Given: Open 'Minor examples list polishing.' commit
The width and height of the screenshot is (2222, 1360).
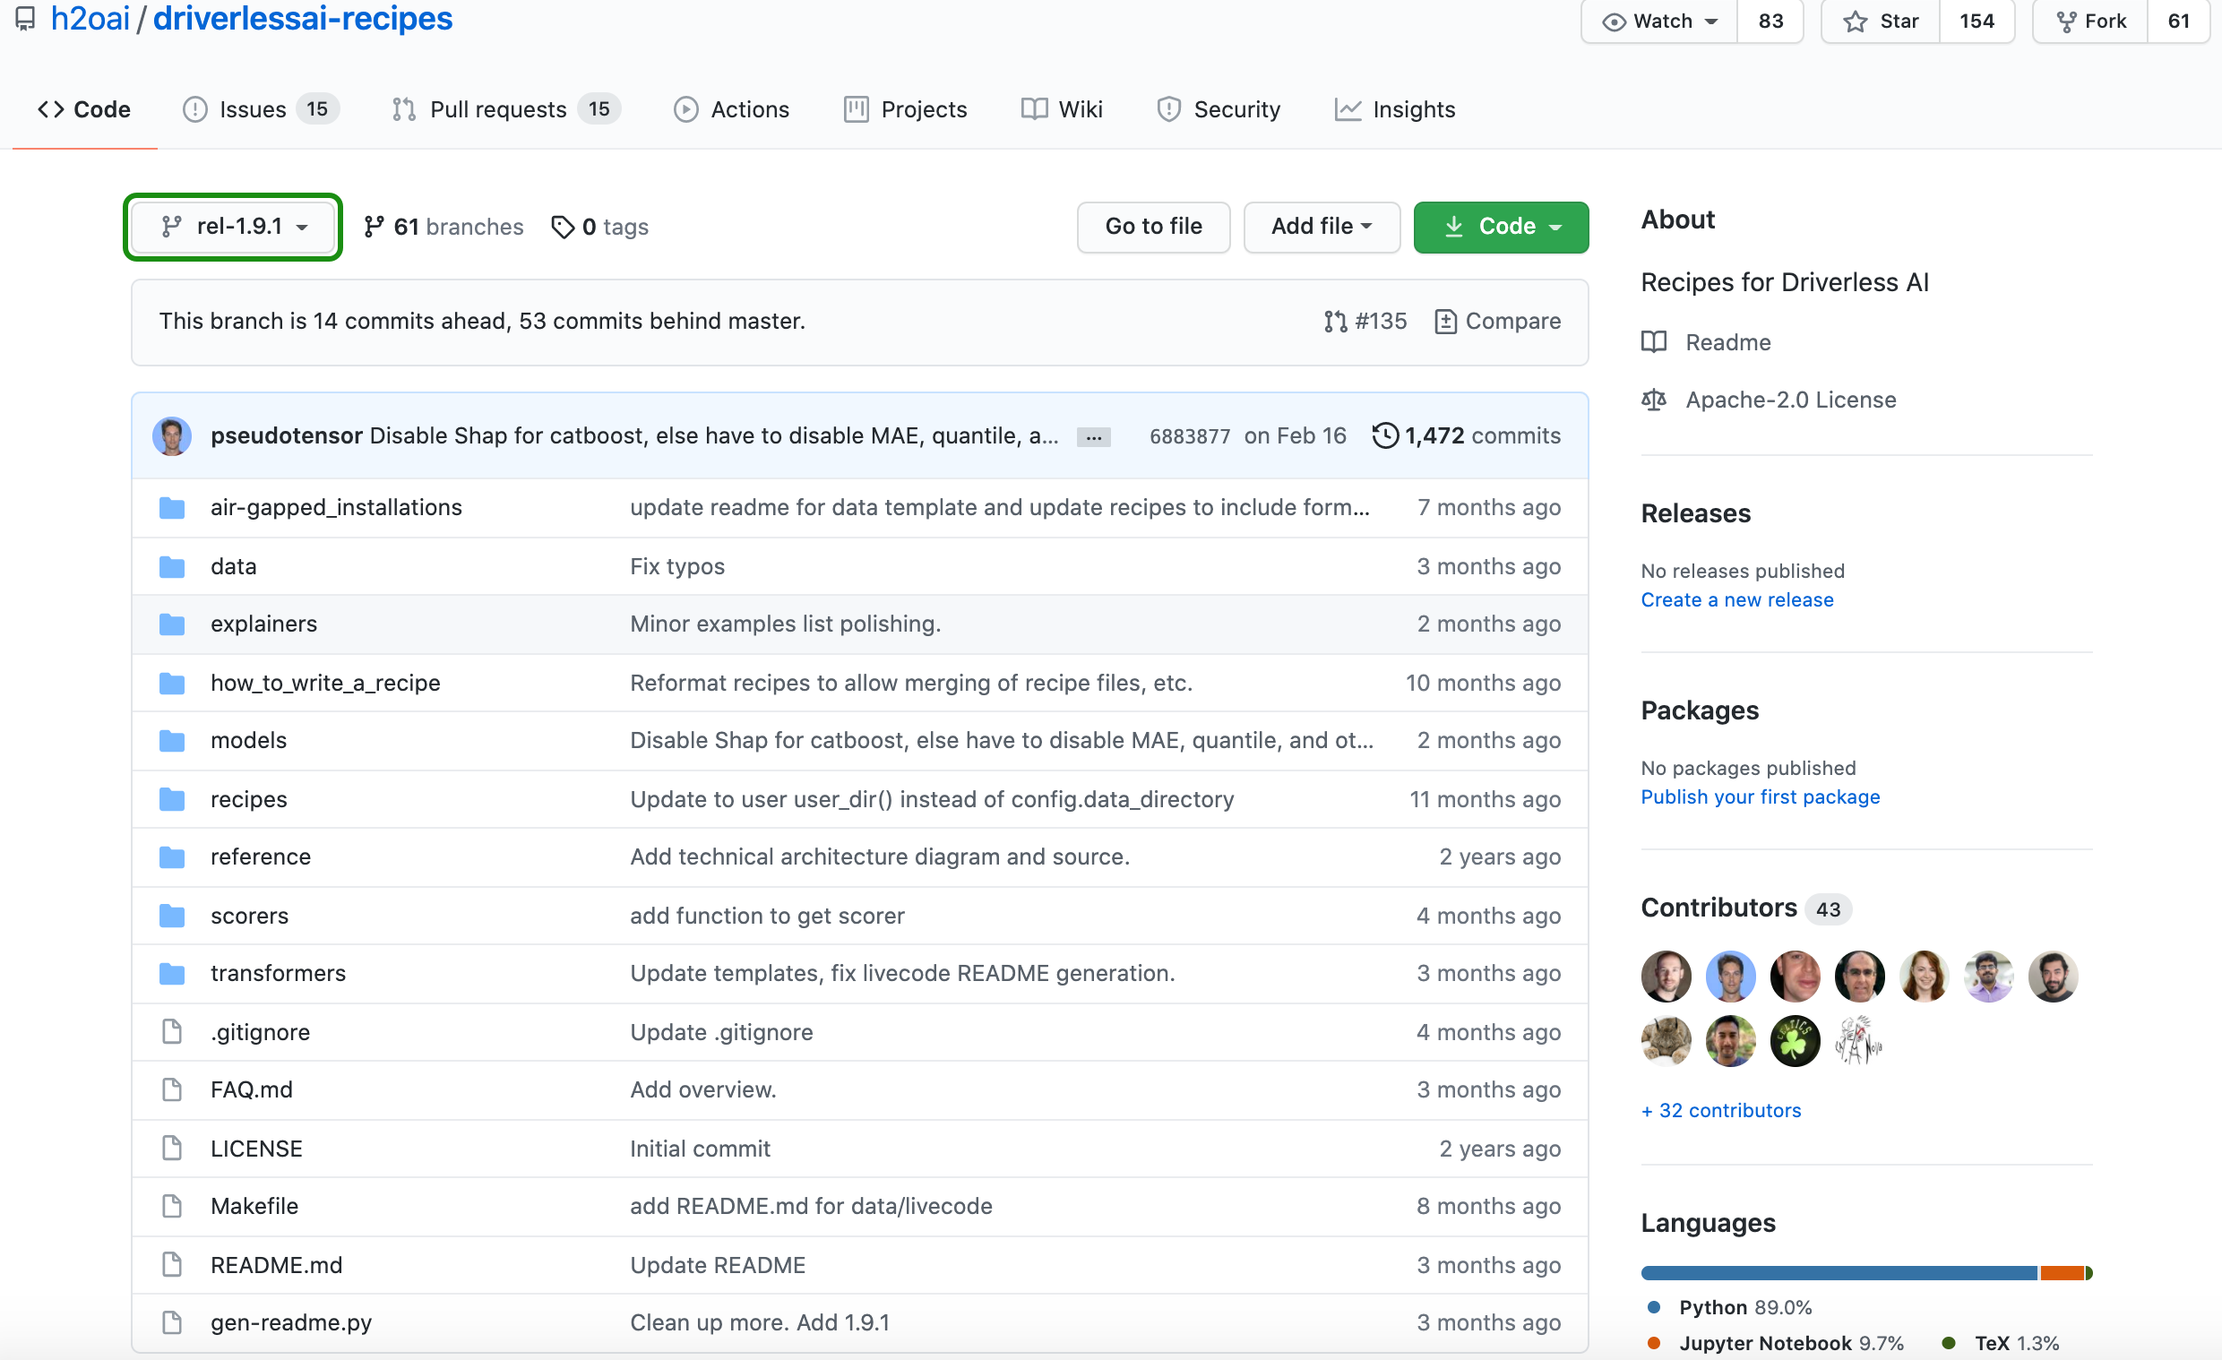Looking at the screenshot, I should (786, 624).
